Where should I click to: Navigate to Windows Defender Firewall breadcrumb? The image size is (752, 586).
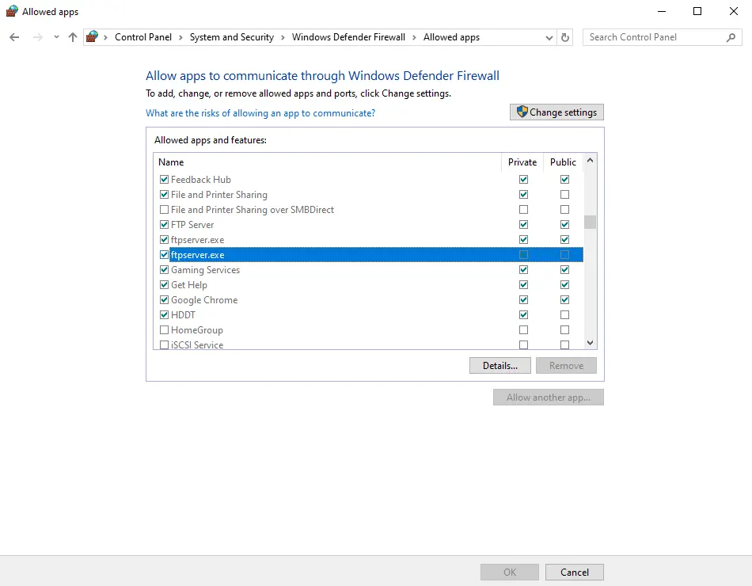pyautogui.click(x=348, y=37)
